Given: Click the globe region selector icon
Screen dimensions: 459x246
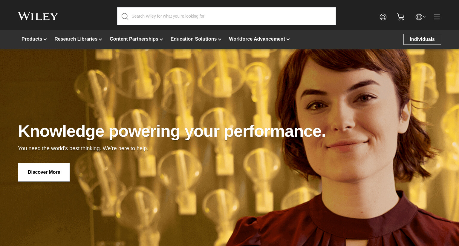Looking at the screenshot, I should [x=419, y=17].
